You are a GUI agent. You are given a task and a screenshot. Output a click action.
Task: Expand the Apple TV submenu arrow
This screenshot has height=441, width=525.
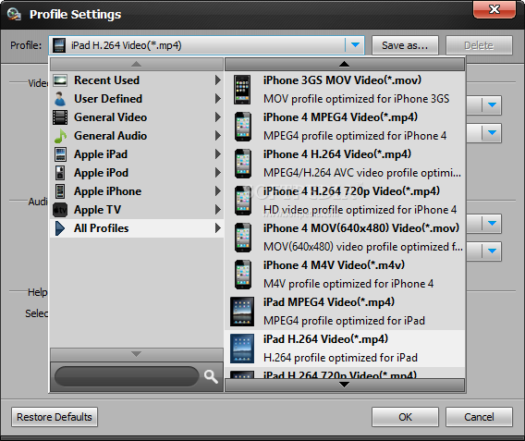tap(218, 210)
